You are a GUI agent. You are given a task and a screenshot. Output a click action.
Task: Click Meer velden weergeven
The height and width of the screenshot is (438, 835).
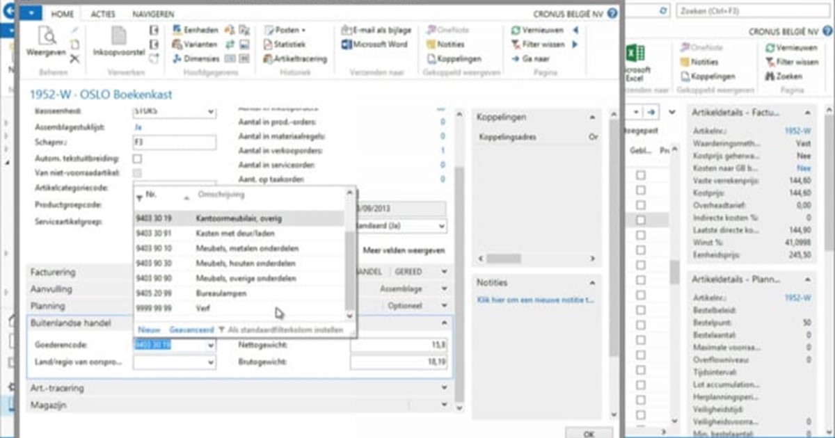coord(405,250)
